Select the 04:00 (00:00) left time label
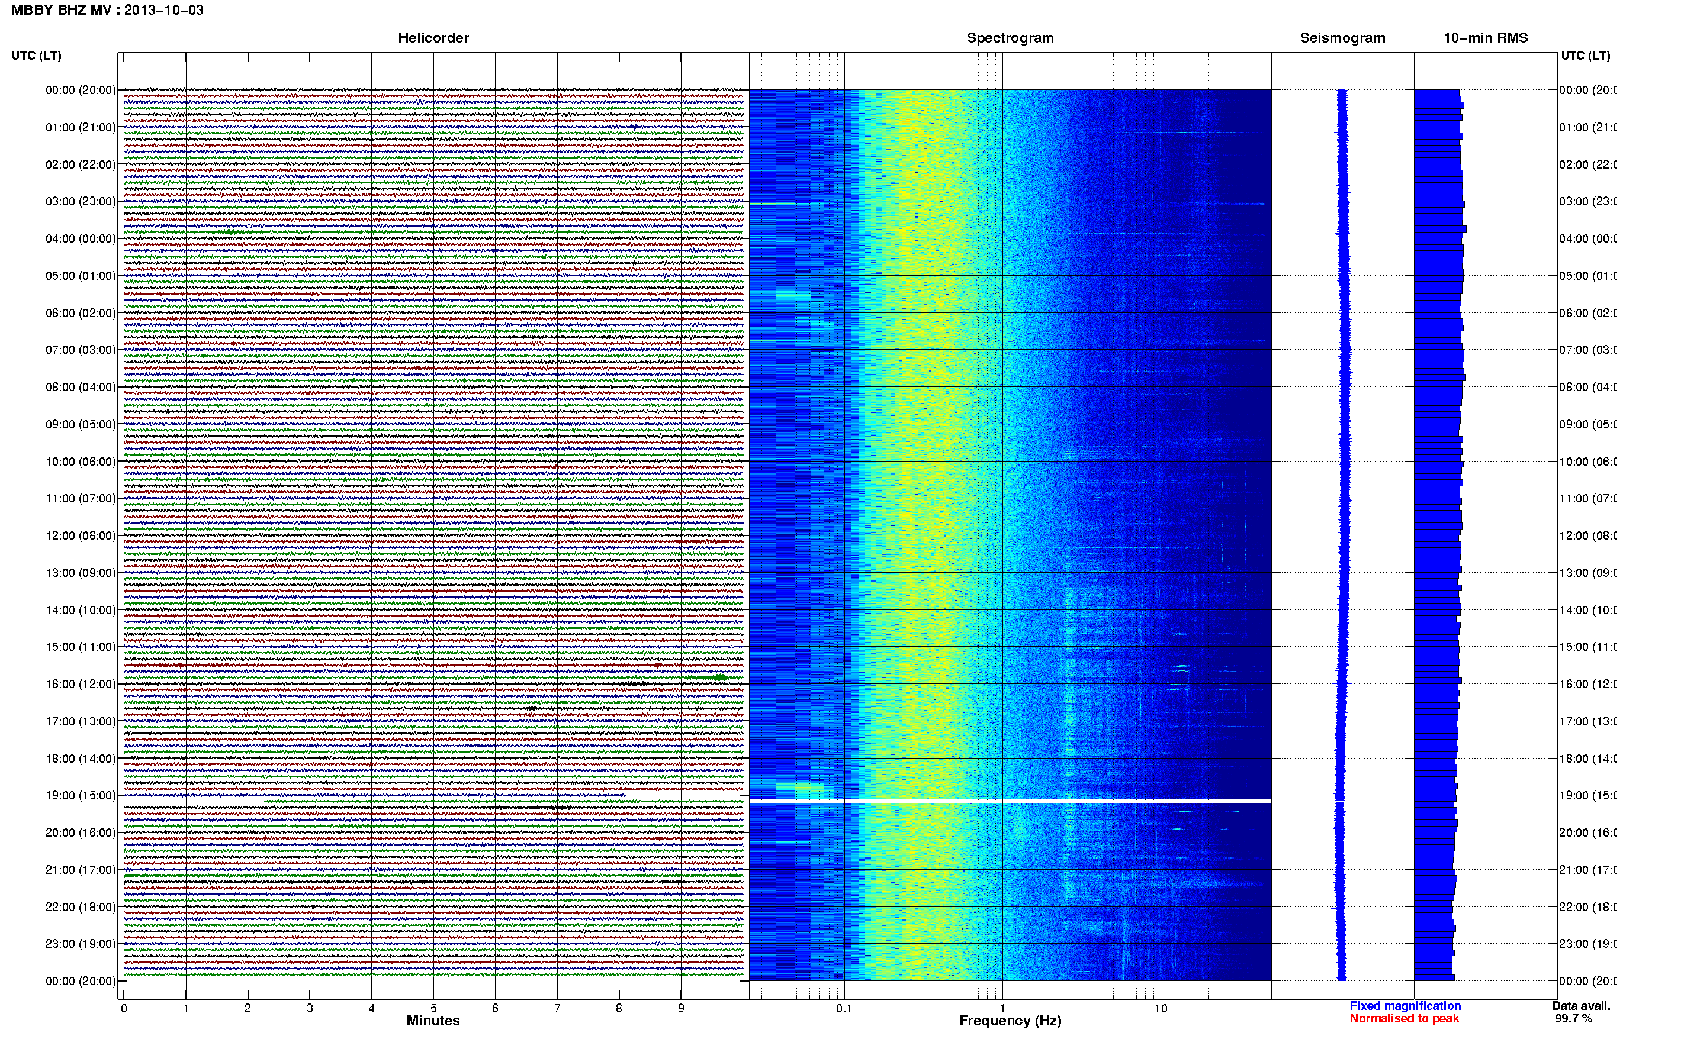Image resolution: width=1684 pixels, height=1052 pixels. point(81,238)
